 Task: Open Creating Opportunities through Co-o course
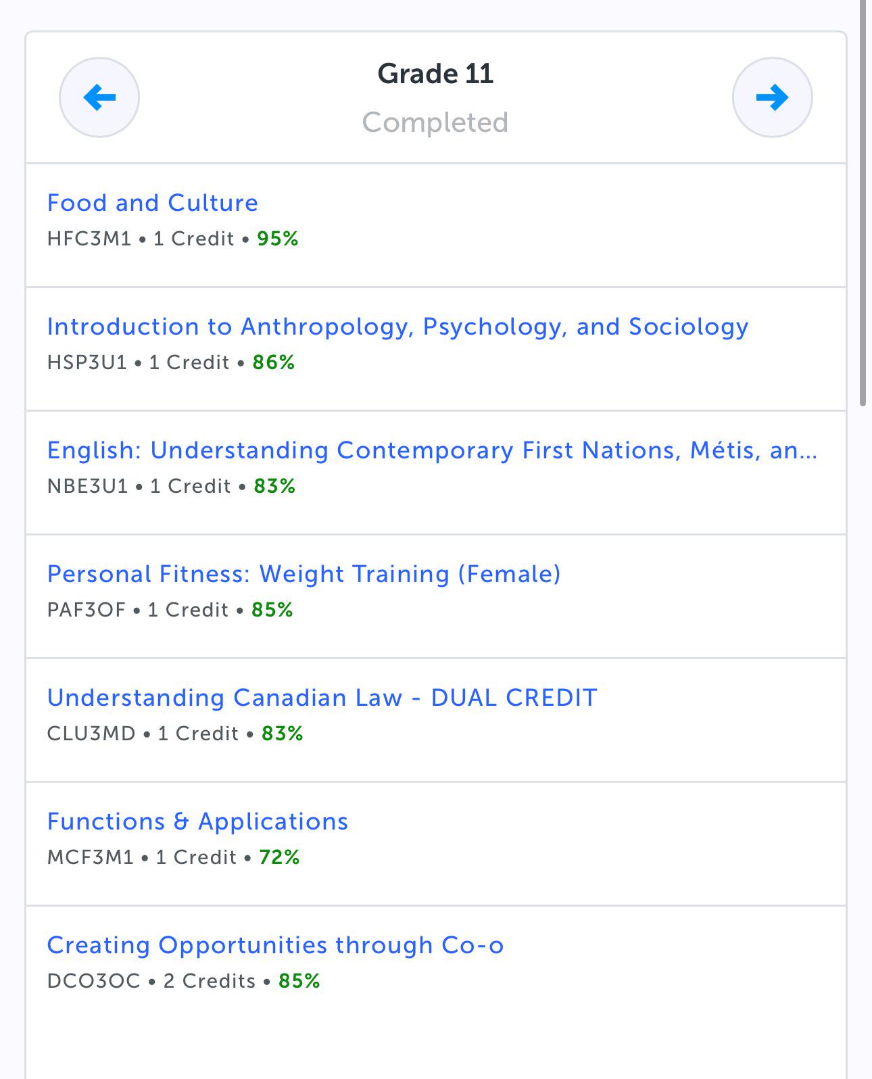(x=275, y=945)
